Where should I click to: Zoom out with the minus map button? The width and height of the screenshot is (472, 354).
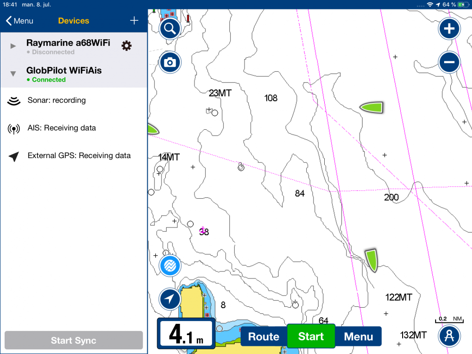pyautogui.click(x=449, y=62)
